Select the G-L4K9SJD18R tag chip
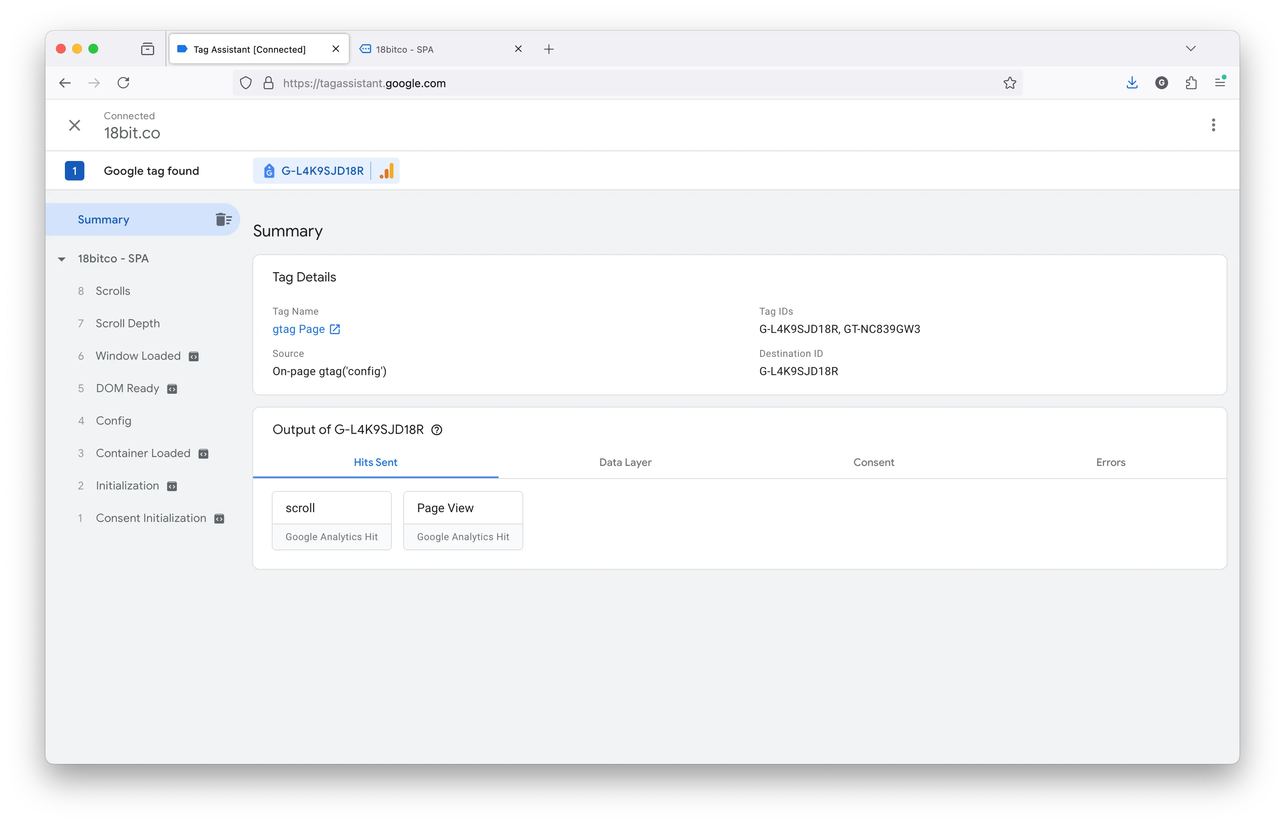Screen dimensions: 1285x824 (x=326, y=171)
